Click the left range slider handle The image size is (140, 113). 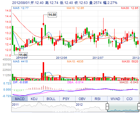click(107, 107)
